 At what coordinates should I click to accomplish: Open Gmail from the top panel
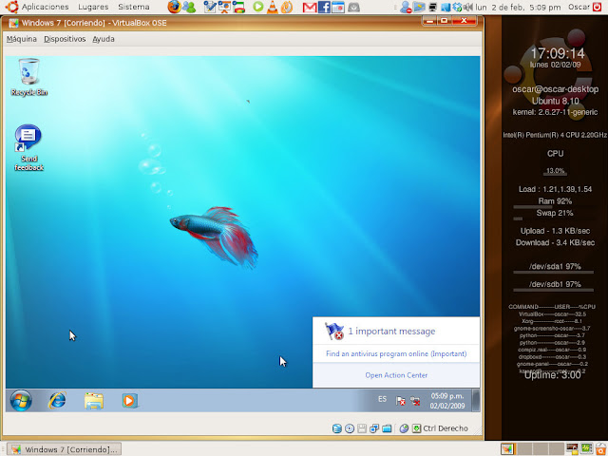(310, 7)
